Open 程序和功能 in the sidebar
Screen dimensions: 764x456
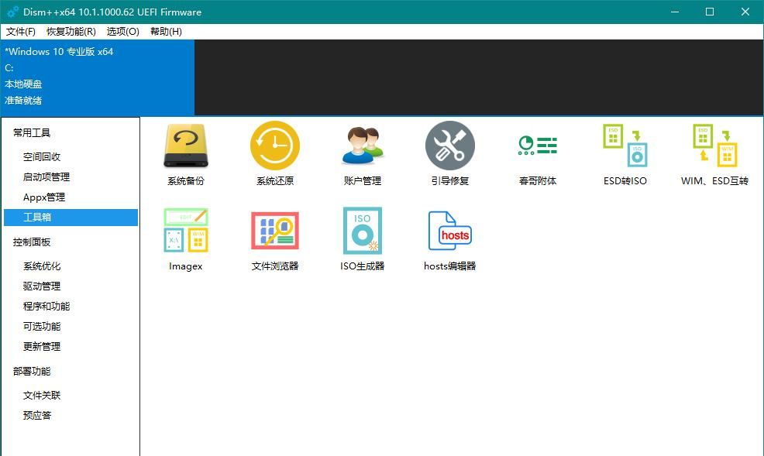pyautogui.click(x=46, y=306)
